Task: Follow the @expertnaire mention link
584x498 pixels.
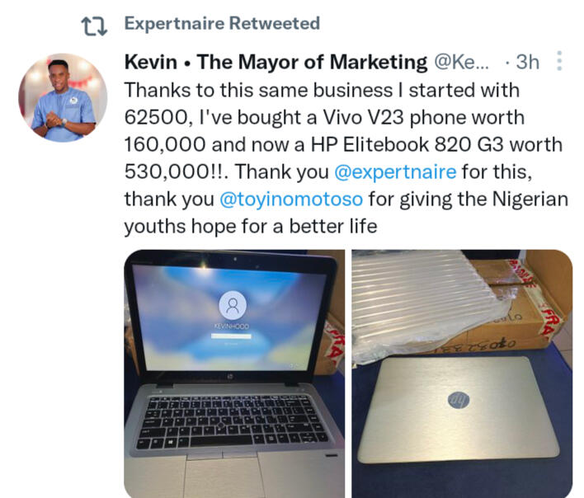Action: (x=395, y=172)
